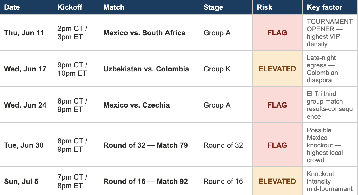Click the ELEVATED risk cell for Jun 17
This screenshot has height=195, width=358.
click(x=277, y=69)
